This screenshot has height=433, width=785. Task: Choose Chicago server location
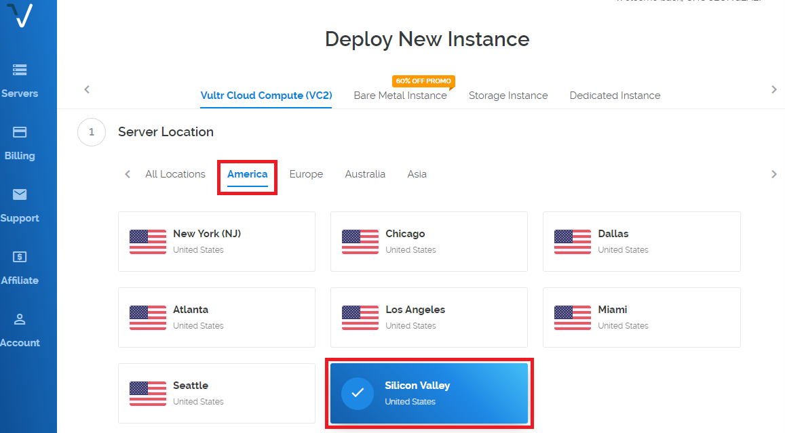coord(429,241)
